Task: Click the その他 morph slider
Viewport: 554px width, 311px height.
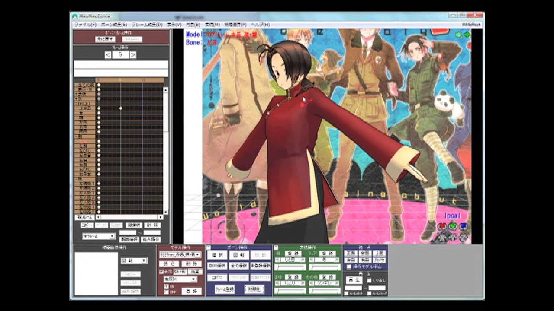Action: point(325,290)
